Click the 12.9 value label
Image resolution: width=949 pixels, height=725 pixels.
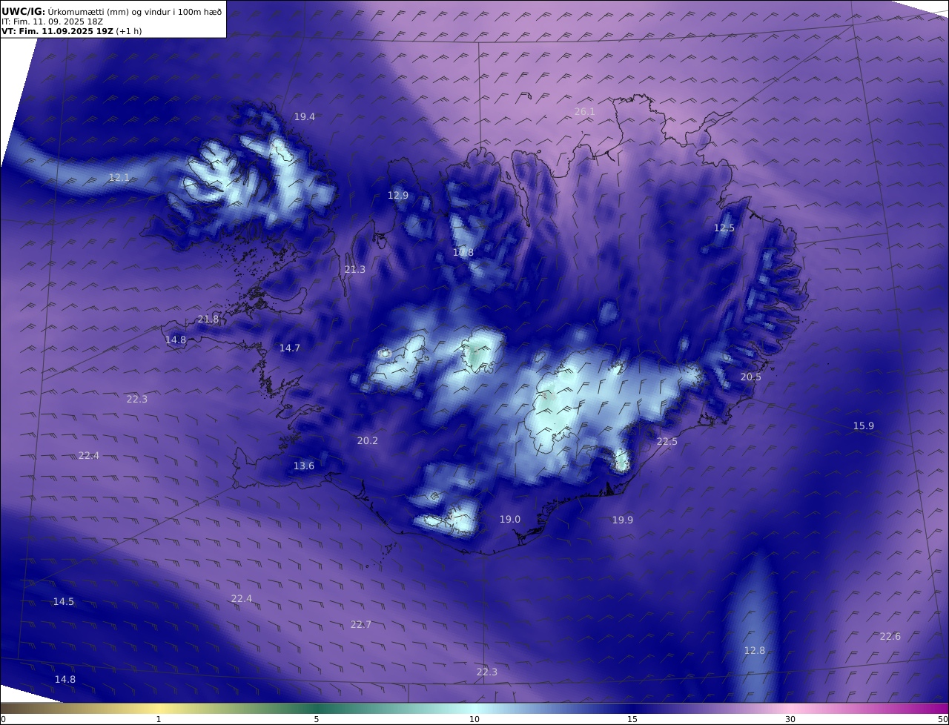(x=398, y=195)
